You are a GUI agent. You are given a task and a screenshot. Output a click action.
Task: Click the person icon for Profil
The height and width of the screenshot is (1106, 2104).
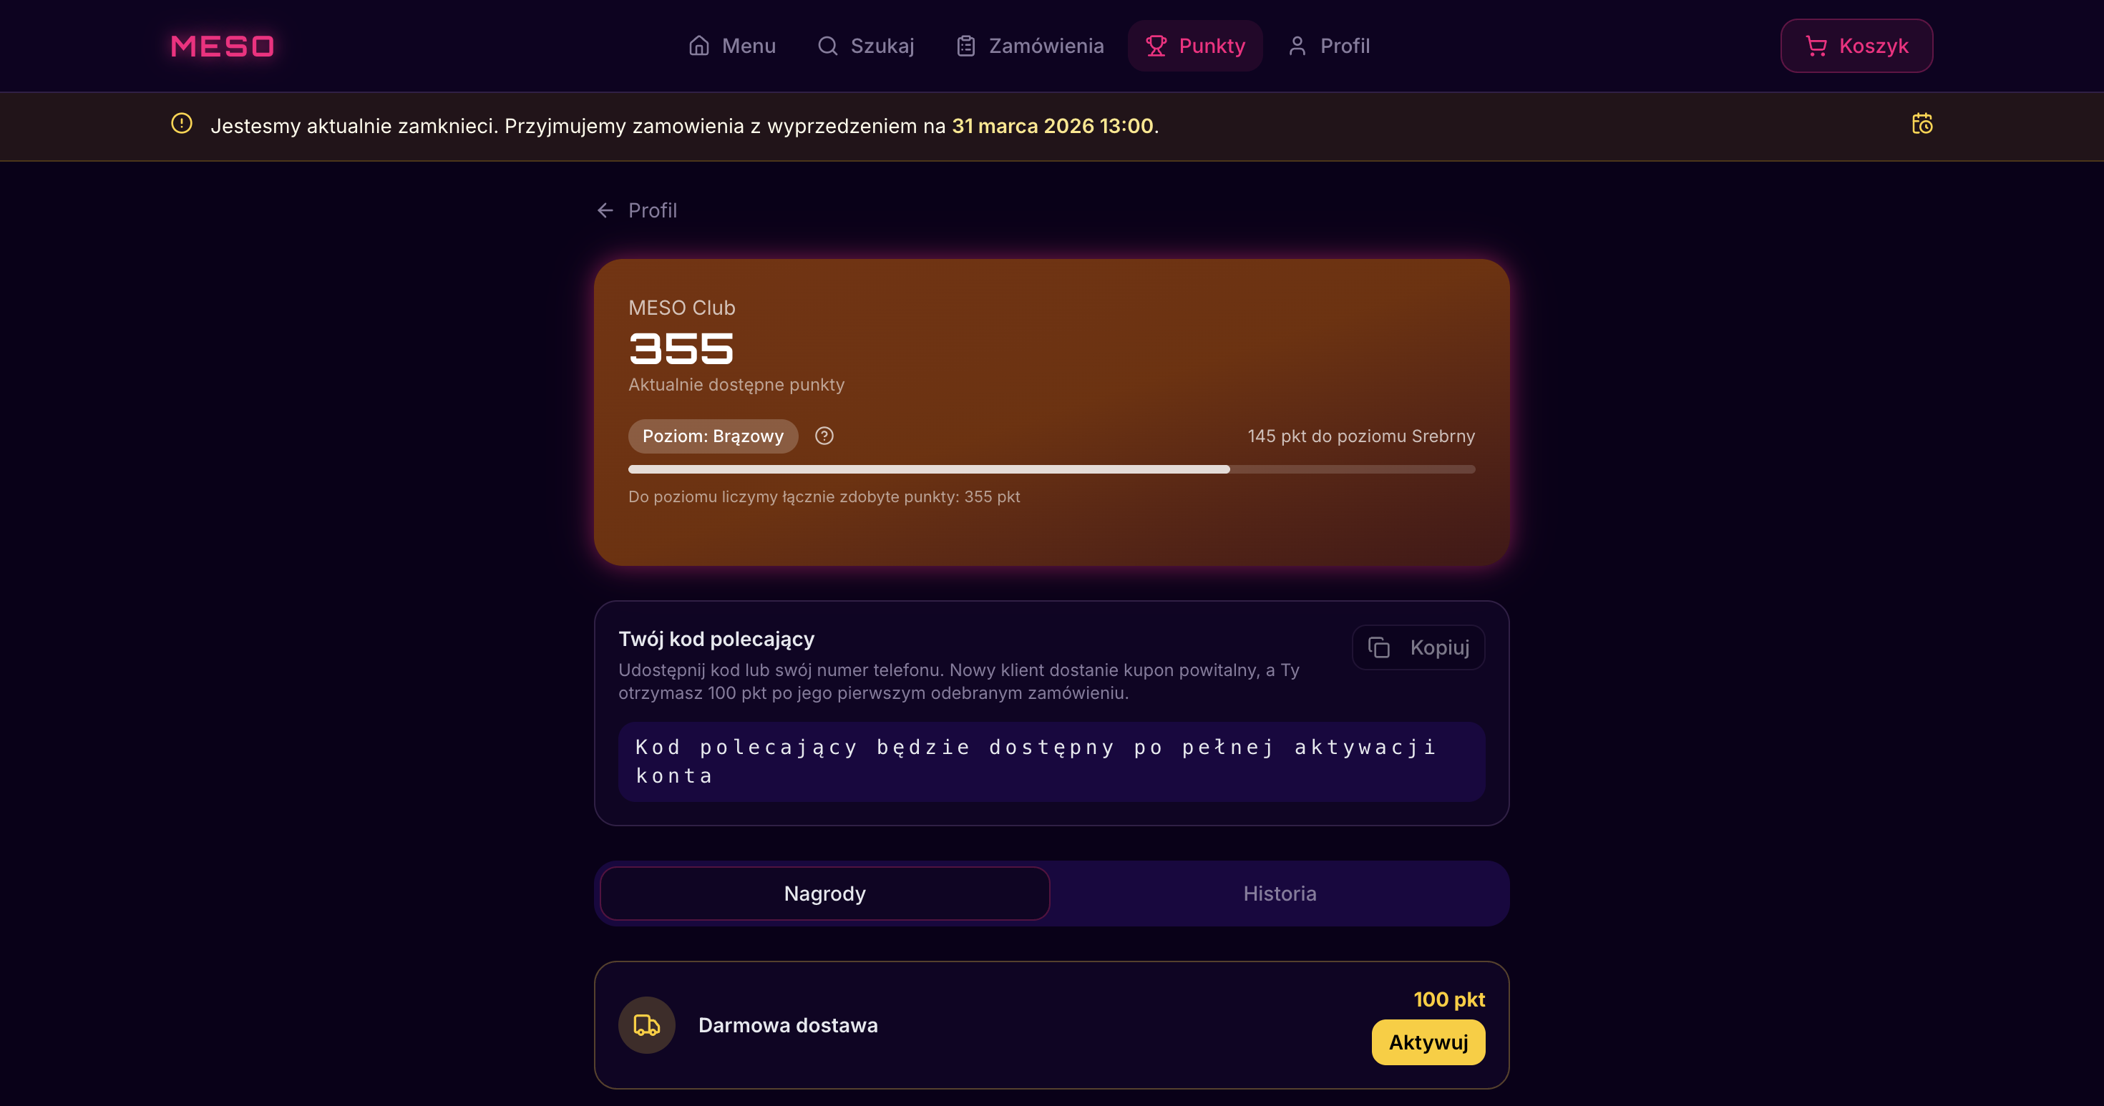(x=1297, y=46)
